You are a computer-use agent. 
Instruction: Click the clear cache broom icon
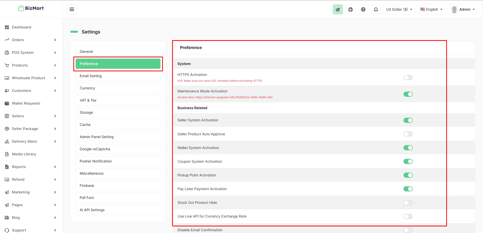tap(338, 9)
